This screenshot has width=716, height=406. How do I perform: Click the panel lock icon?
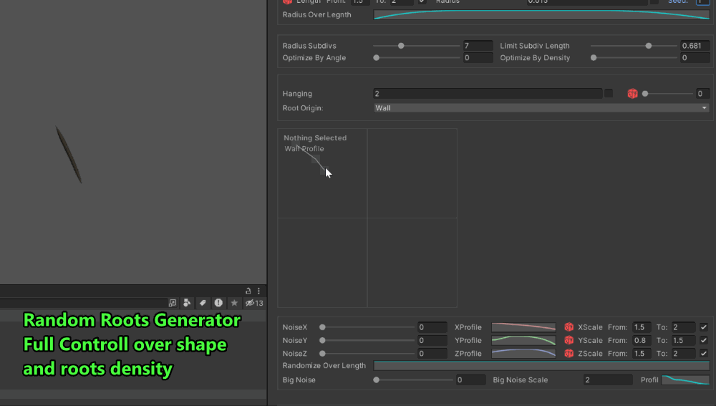(x=248, y=291)
